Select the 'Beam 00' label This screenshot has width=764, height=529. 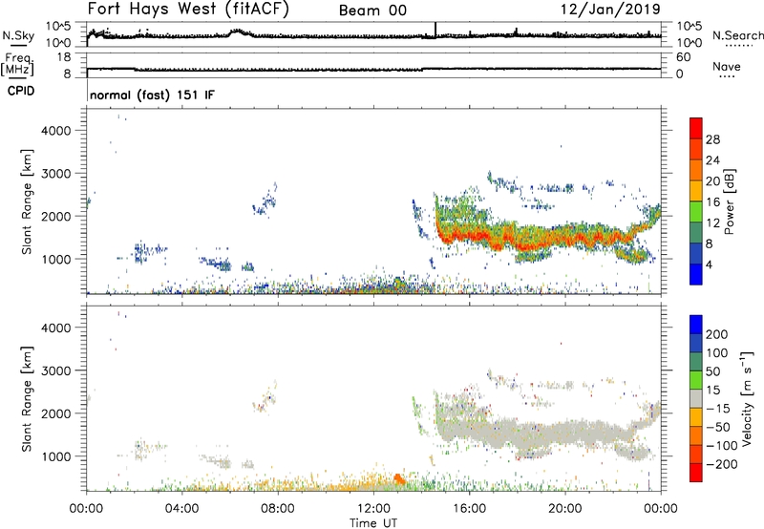[372, 11]
